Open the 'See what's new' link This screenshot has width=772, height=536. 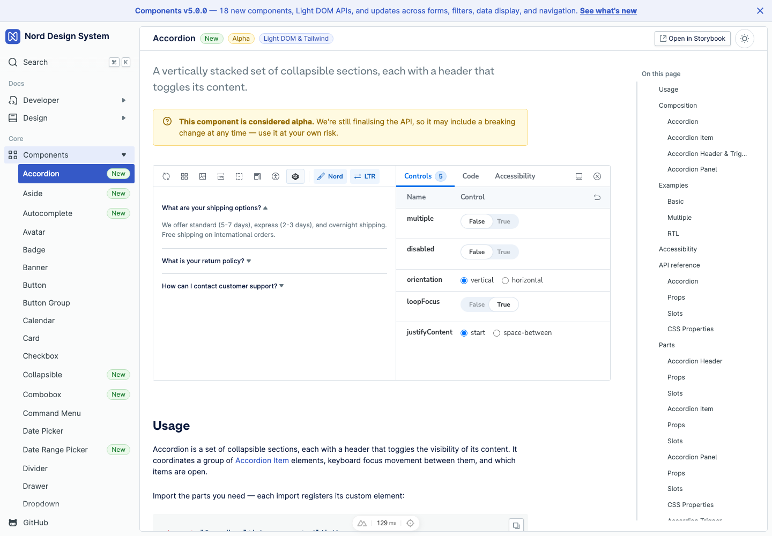pyautogui.click(x=608, y=11)
